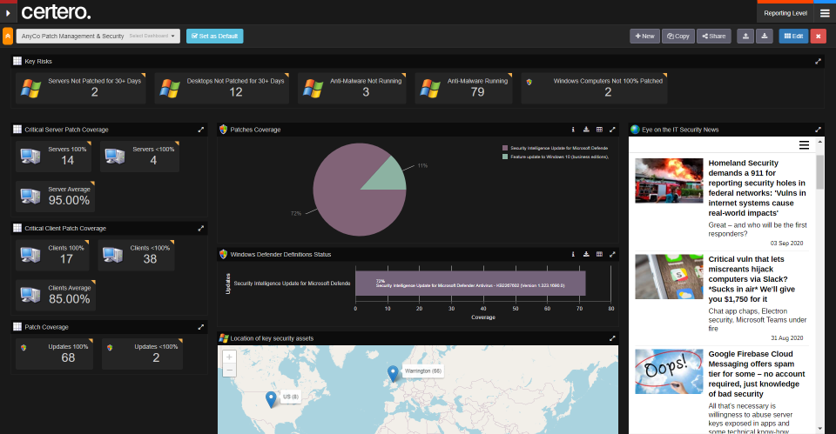Screen dimensions: 836x434
Task: Click the blue Edit button
Action: click(x=793, y=36)
